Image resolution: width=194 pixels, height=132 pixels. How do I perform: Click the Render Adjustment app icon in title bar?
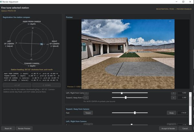[1, 2]
